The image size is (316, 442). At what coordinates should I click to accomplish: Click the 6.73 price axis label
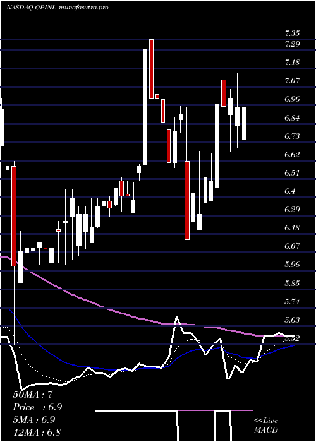[x=292, y=136]
